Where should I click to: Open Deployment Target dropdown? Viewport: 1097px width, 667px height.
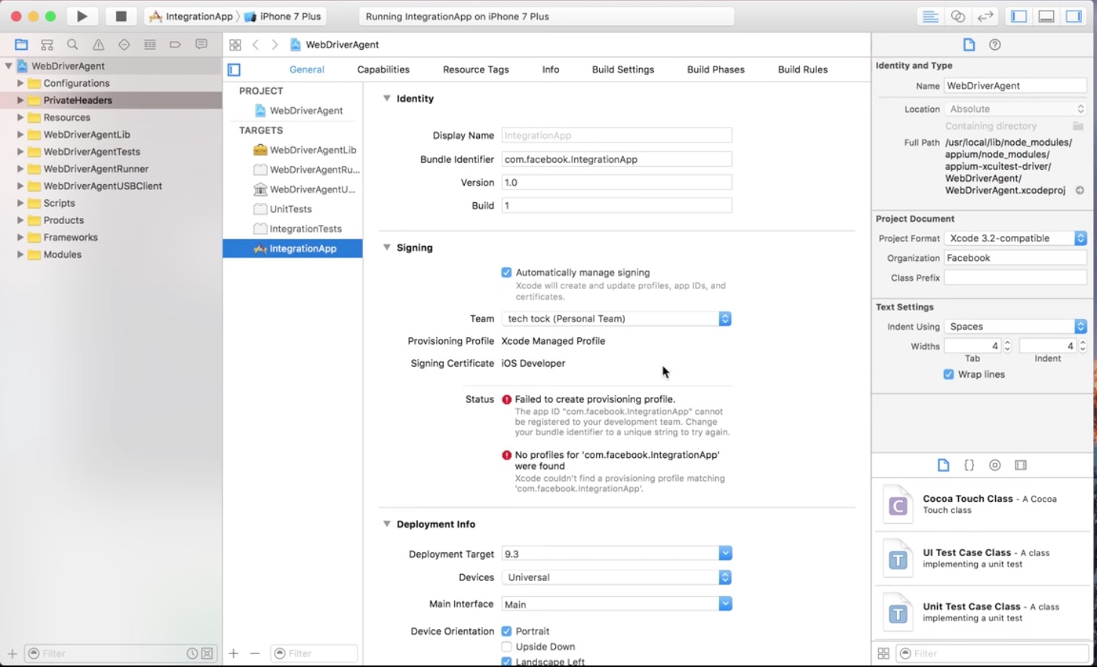tap(725, 554)
